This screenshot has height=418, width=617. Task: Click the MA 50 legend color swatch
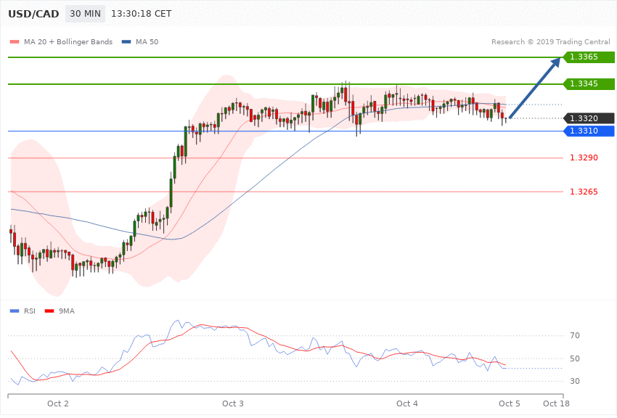(126, 41)
